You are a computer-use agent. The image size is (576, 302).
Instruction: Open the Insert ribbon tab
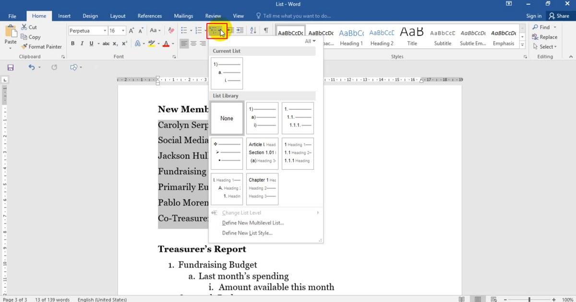coord(64,16)
